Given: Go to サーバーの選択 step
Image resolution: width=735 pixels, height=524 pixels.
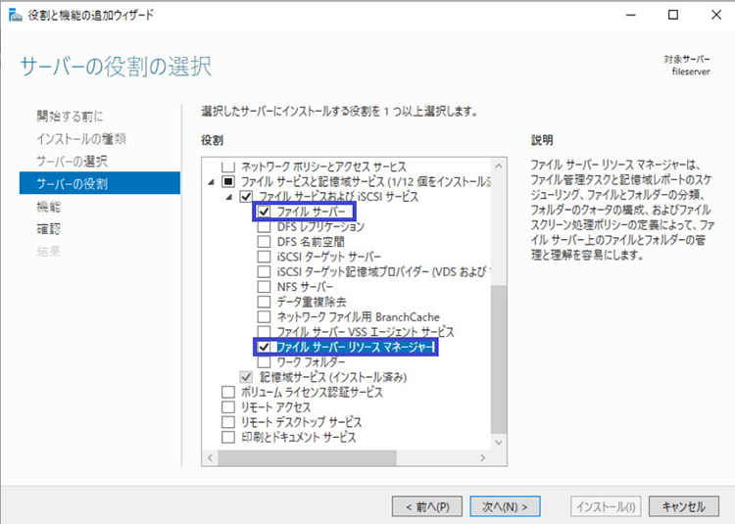Looking at the screenshot, I should click(x=72, y=161).
